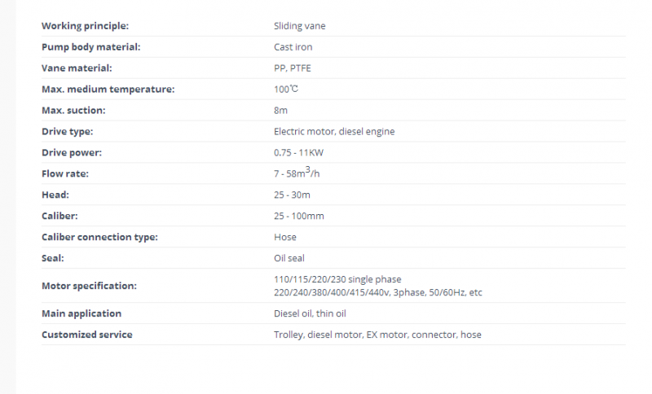This screenshot has height=394, width=652.
Task: Click the 'Oil seal' value text
Action: coord(289,258)
